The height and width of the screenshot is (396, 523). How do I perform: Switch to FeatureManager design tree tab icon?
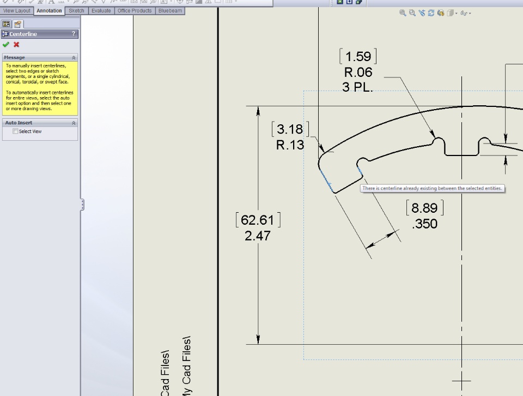coord(6,23)
